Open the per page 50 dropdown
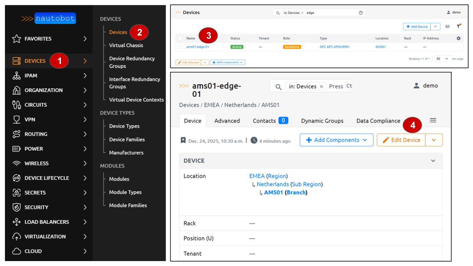 [443, 59]
